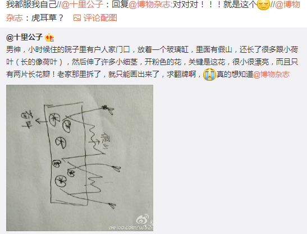The image size is (307, 234).
Task: Click the handwritten 荷叶 label in sketch
Action: (26, 120)
